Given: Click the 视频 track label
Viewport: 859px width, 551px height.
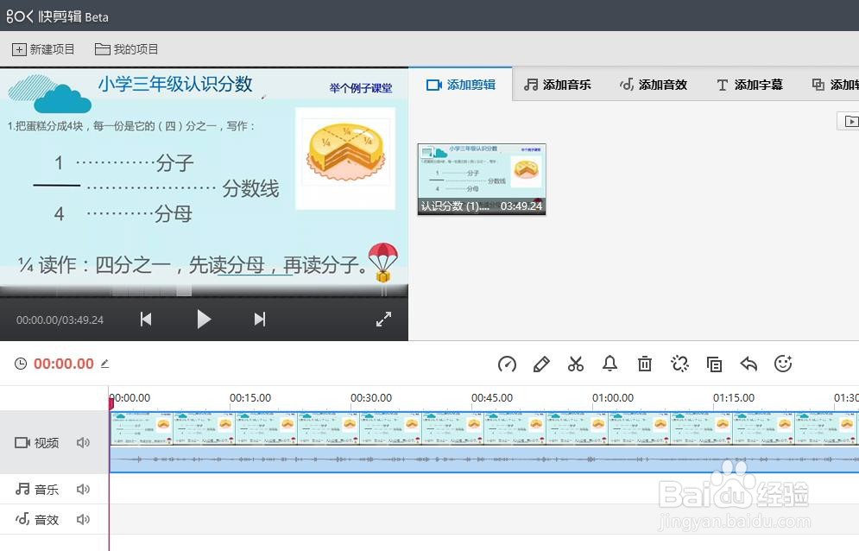Looking at the screenshot, I should click(37, 442).
